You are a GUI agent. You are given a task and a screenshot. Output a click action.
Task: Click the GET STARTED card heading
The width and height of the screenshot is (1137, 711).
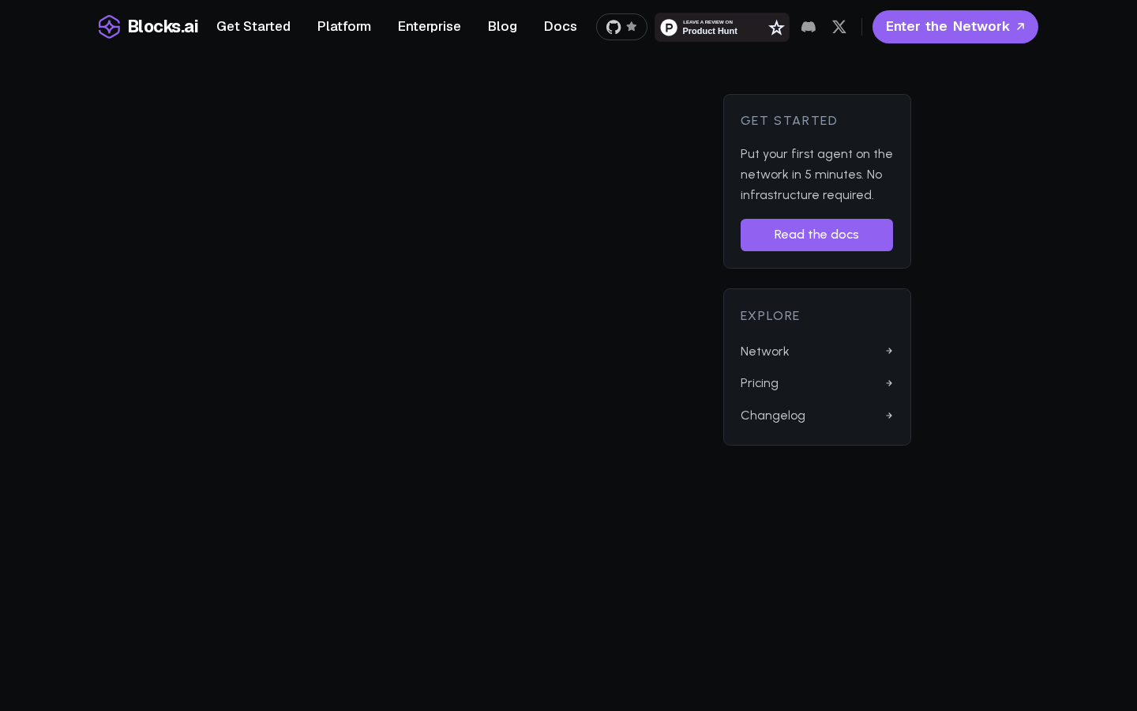(789, 121)
